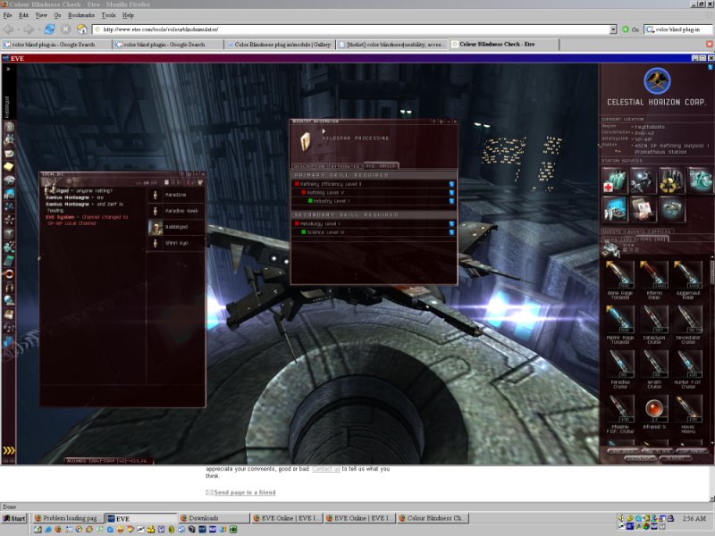Image resolution: width=715 pixels, height=536 pixels.
Task: Open the orange lifebuoy help sidebar icon
Action: [x=9, y=274]
